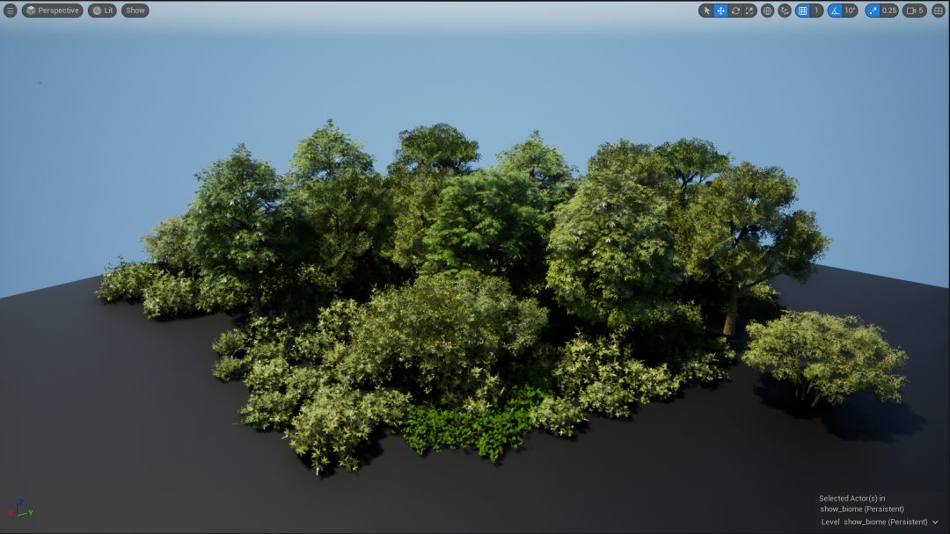Activate the scale objects tool
This screenshot has width=950, height=534.
[749, 11]
